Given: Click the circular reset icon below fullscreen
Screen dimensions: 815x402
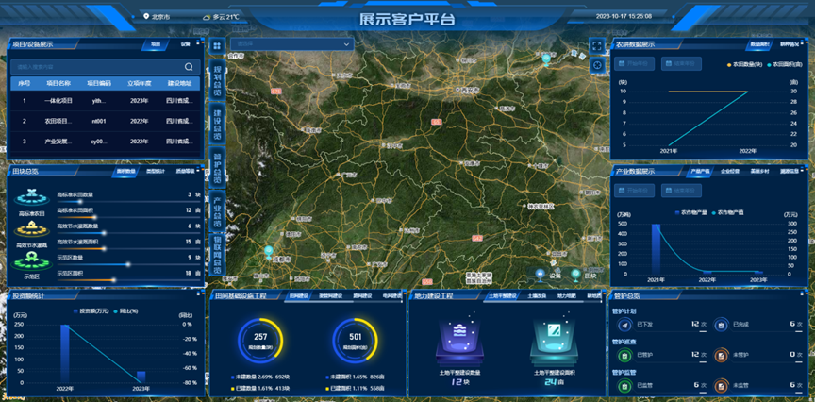Looking at the screenshot, I should (597, 63).
